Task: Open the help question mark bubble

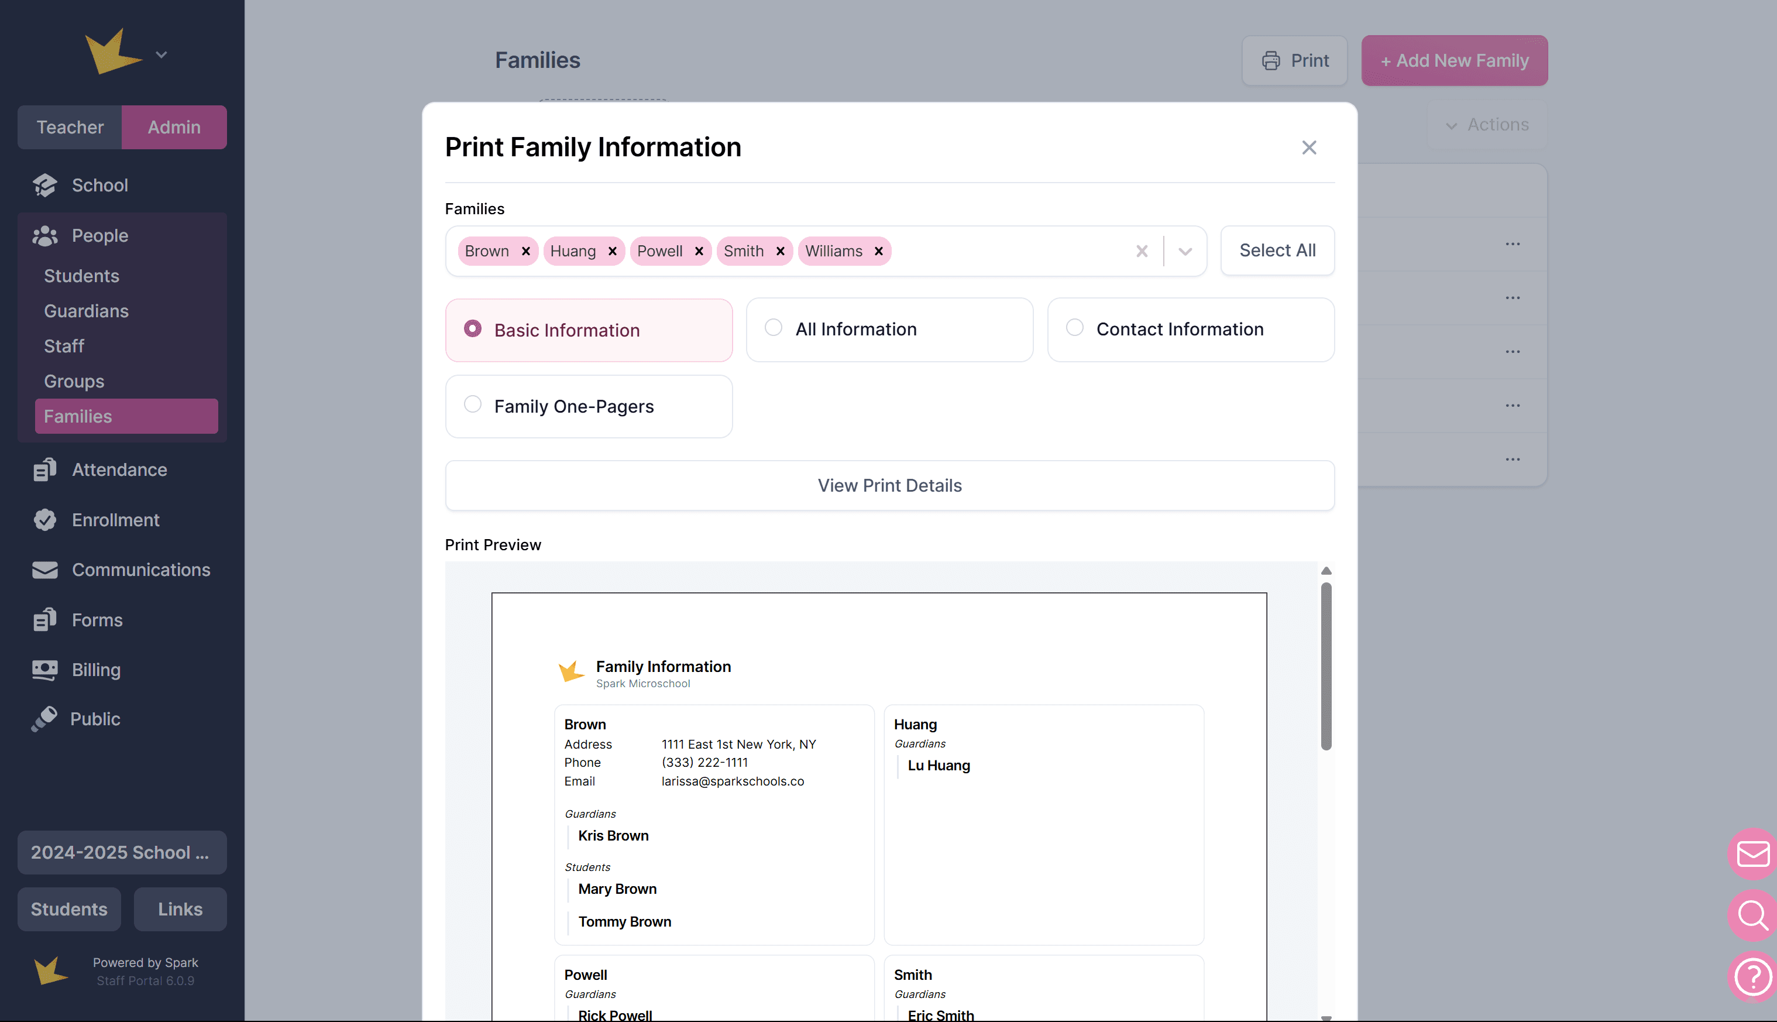Action: pyautogui.click(x=1752, y=976)
